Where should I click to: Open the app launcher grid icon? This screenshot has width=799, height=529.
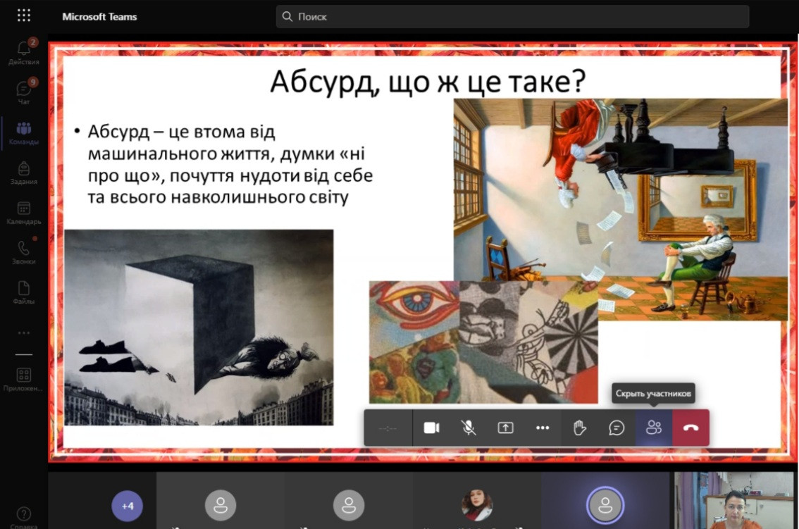point(24,15)
